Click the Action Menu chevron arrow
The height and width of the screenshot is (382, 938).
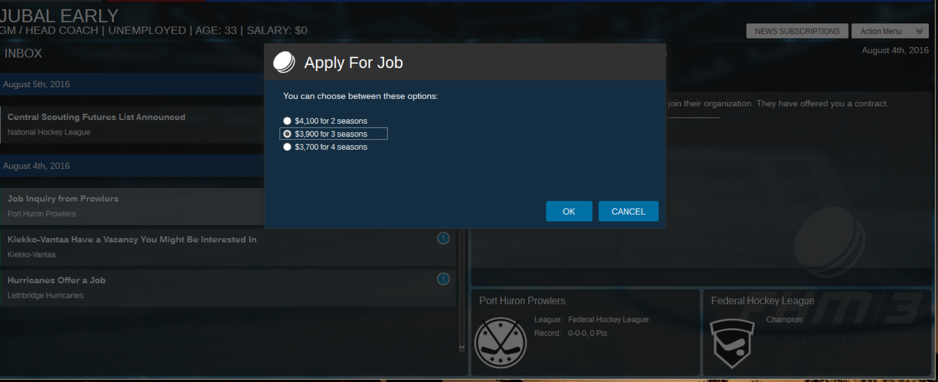tap(919, 31)
